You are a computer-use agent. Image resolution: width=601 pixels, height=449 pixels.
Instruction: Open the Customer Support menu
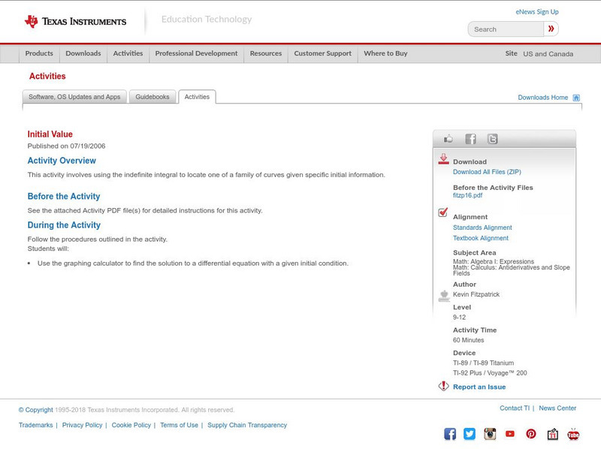point(323,53)
